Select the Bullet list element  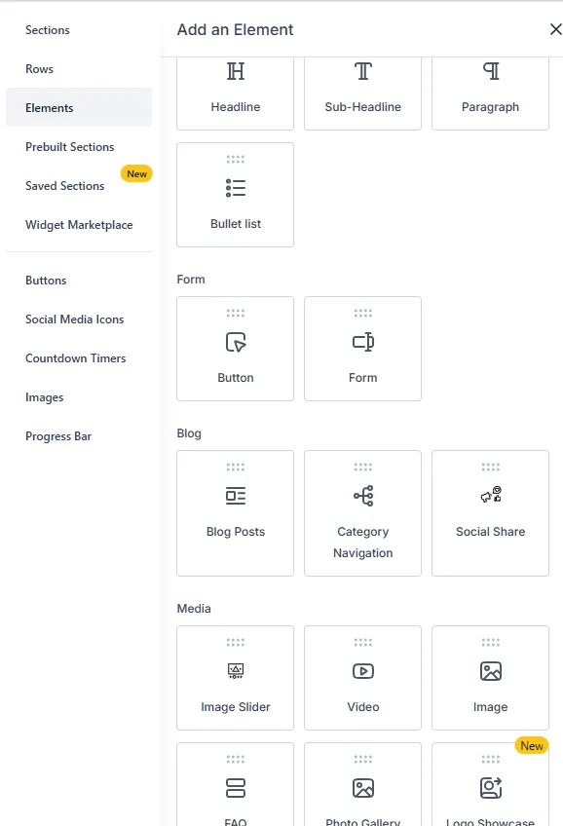[x=235, y=195]
